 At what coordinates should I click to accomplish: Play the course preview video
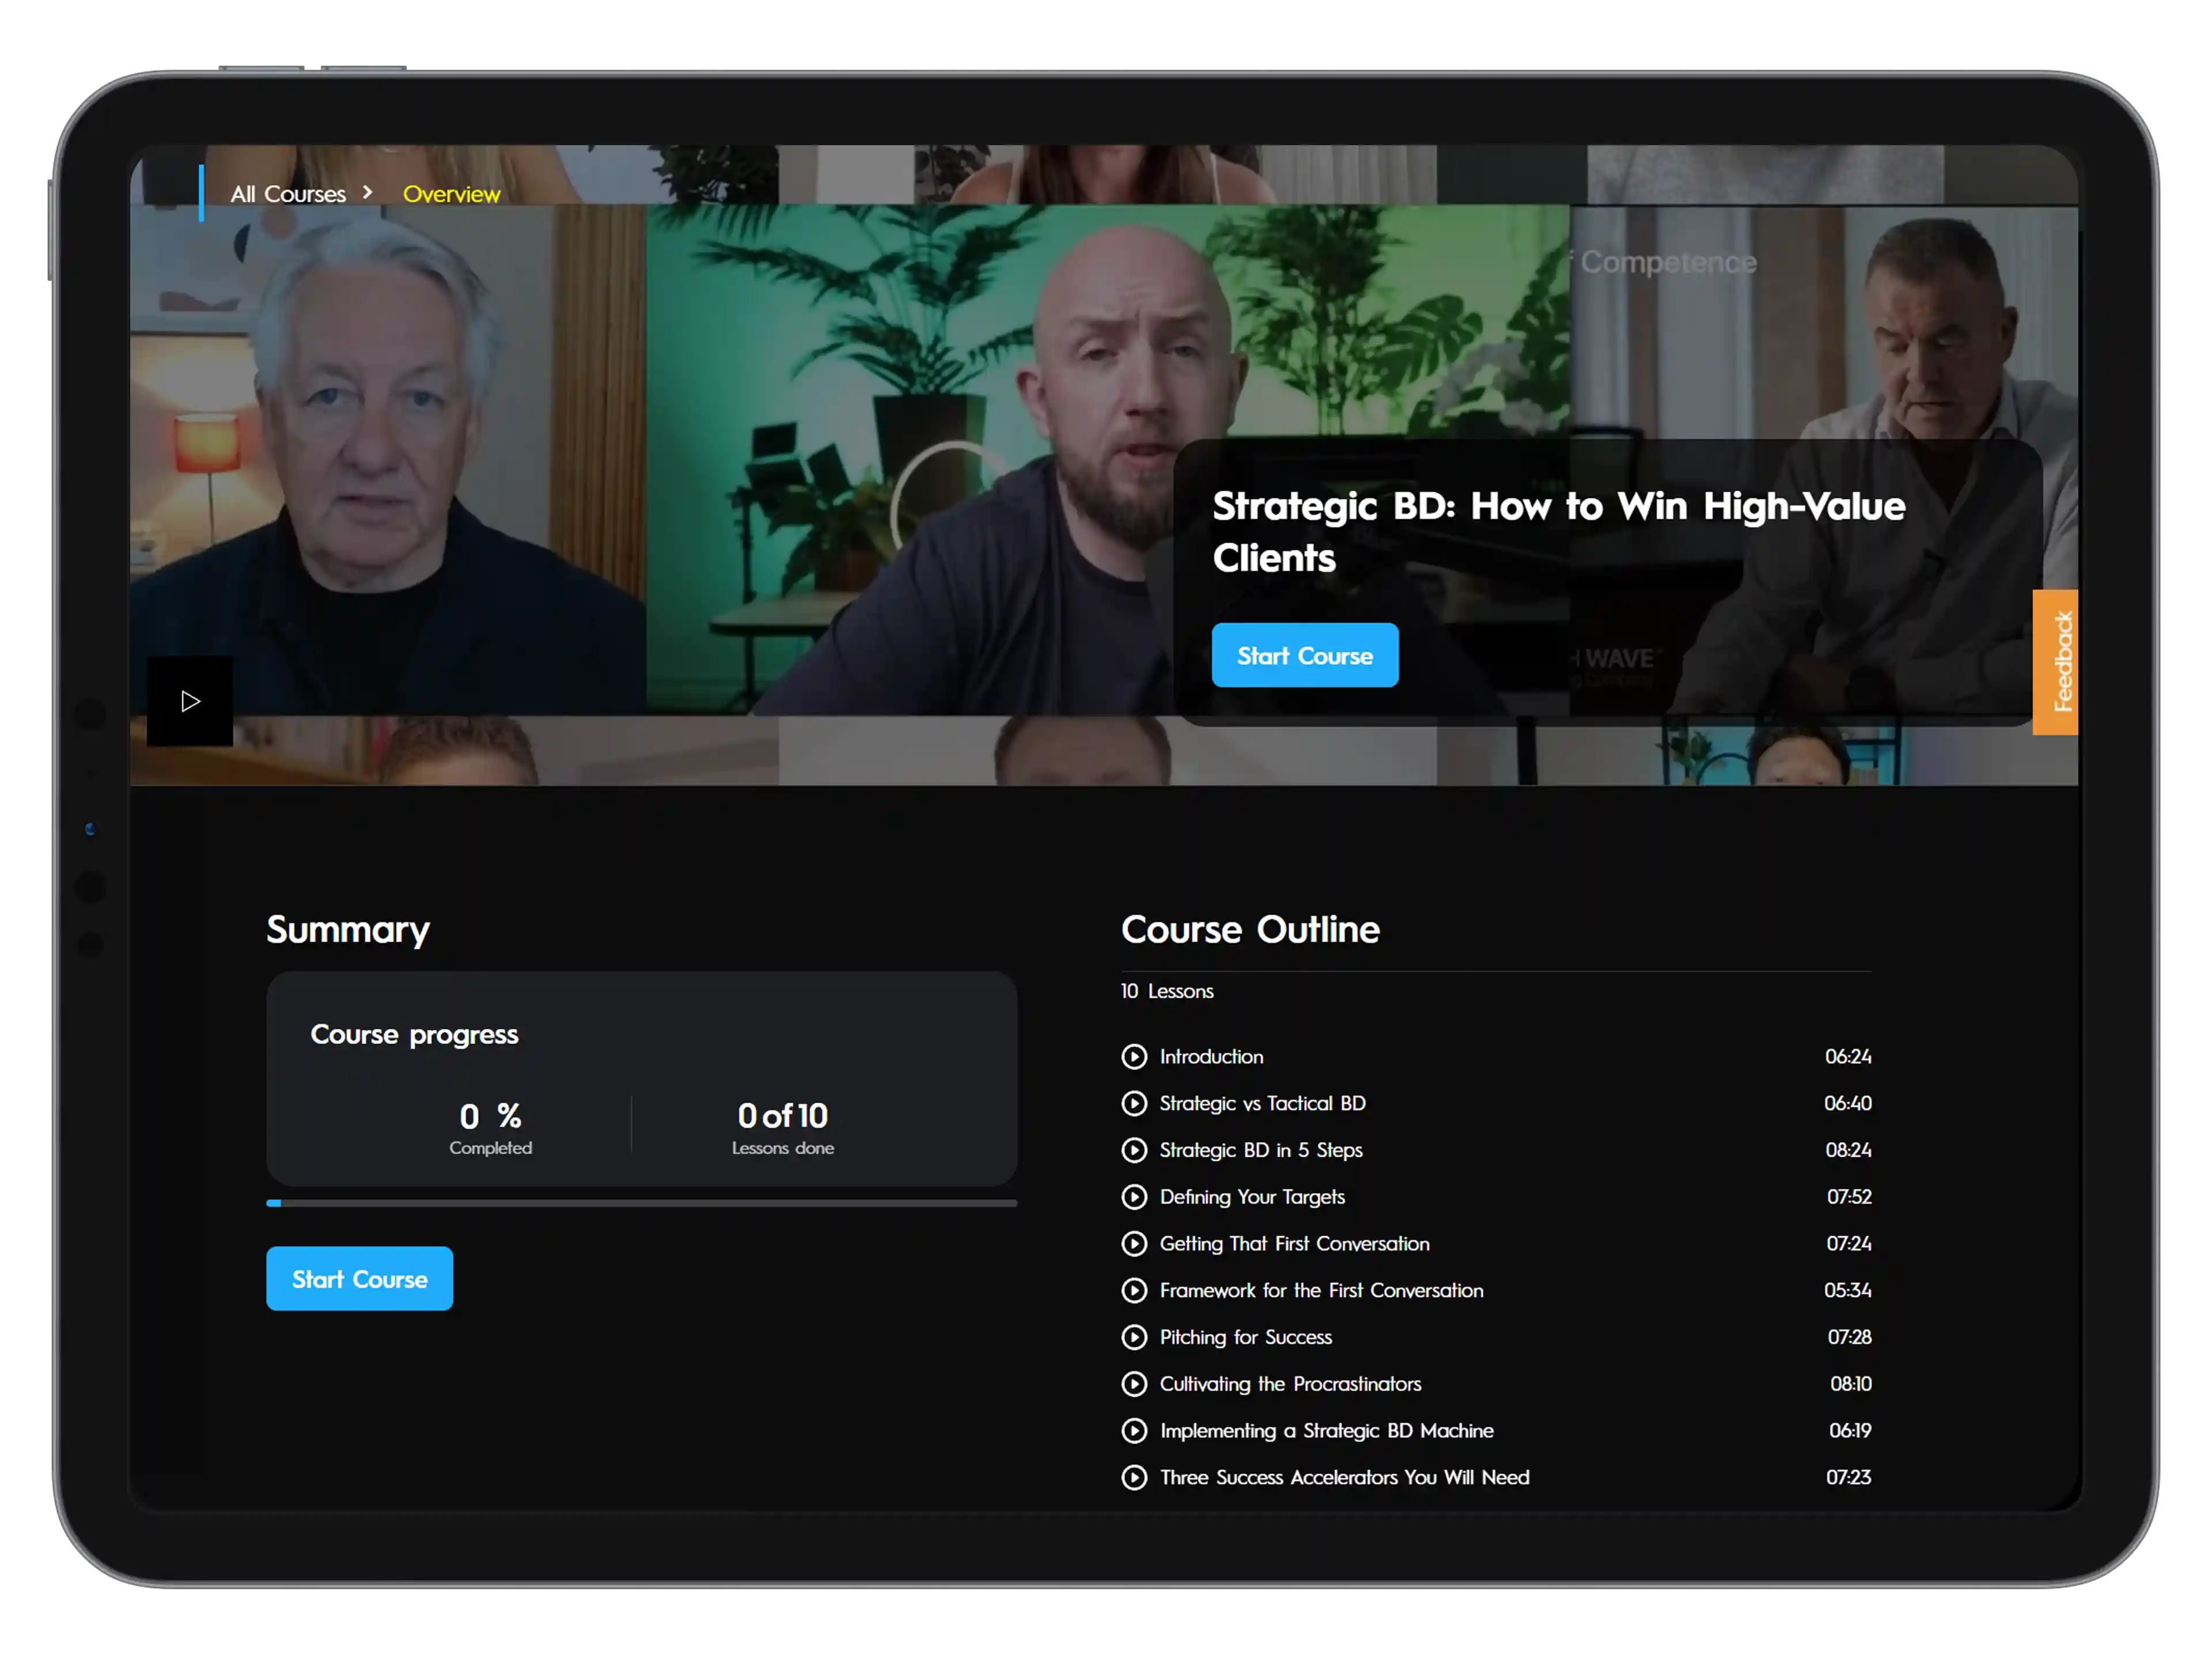[190, 701]
